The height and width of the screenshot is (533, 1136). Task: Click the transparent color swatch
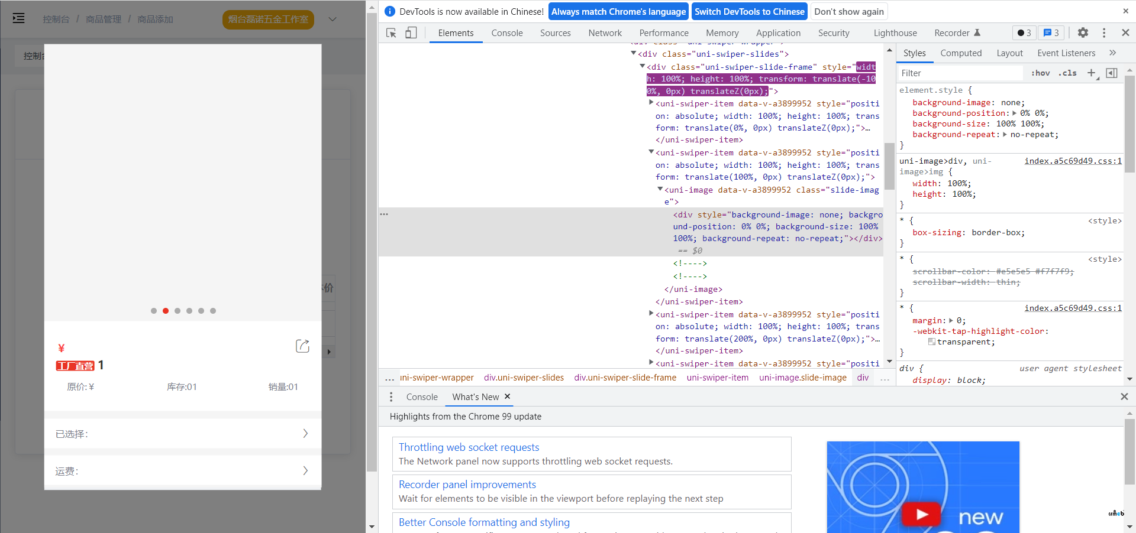pos(932,342)
